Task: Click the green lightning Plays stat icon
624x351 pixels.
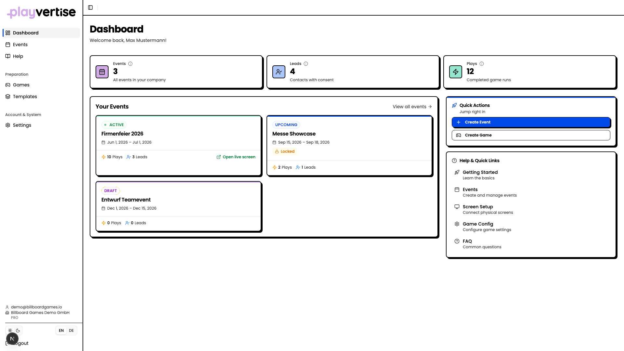Action: tap(456, 72)
